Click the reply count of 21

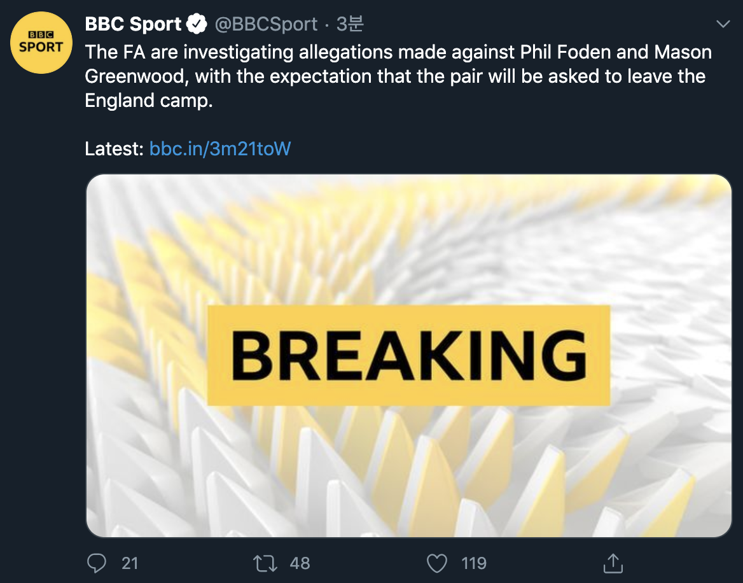pos(130,563)
